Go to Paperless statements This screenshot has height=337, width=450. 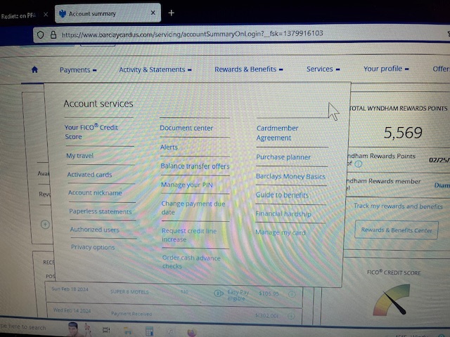click(101, 211)
